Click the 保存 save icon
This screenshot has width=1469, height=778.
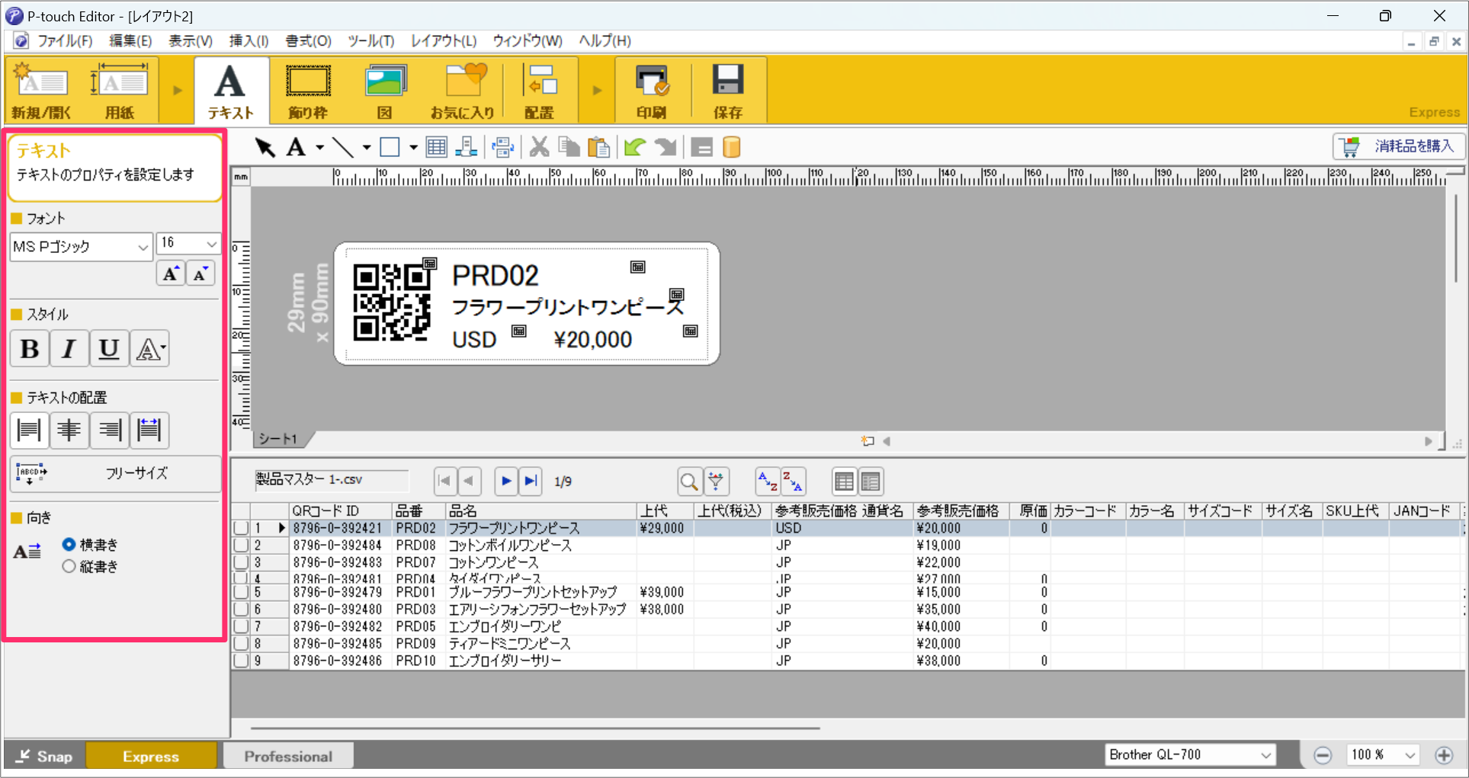728,90
